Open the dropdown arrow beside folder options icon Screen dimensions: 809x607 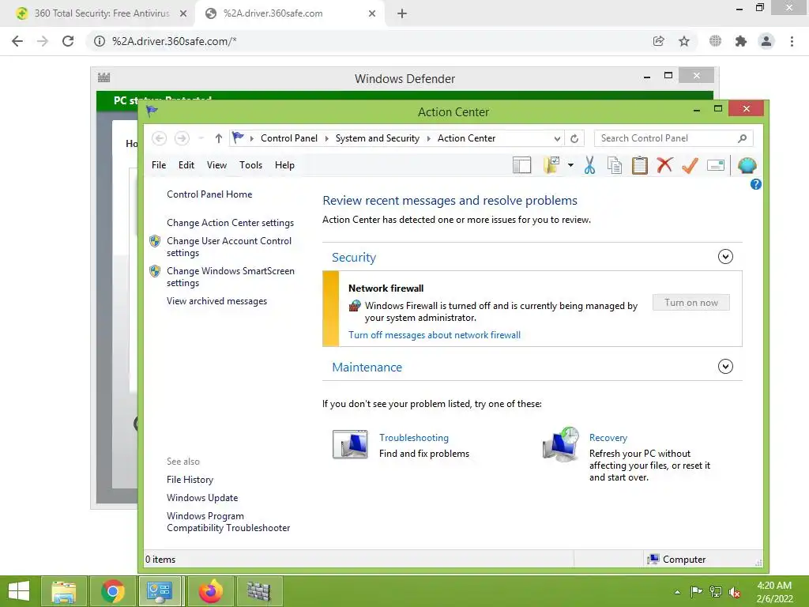point(570,165)
